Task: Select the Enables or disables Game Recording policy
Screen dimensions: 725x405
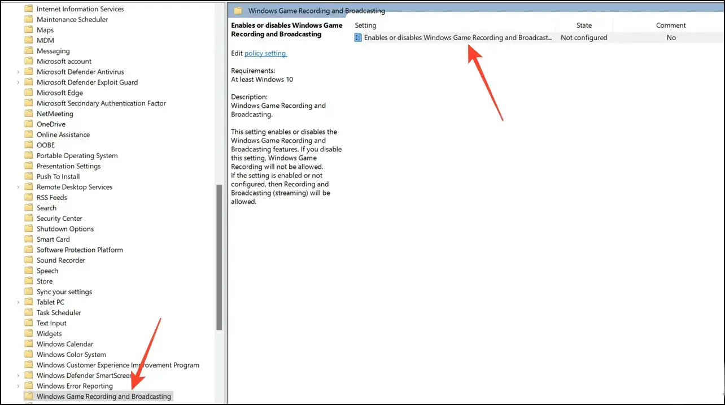Action: [457, 38]
